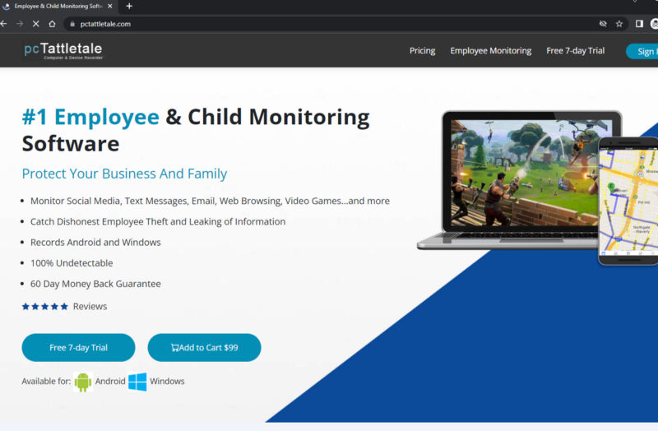Open the browser side panel icon
Viewport: 658px width, 431px height.
tap(639, 24)
